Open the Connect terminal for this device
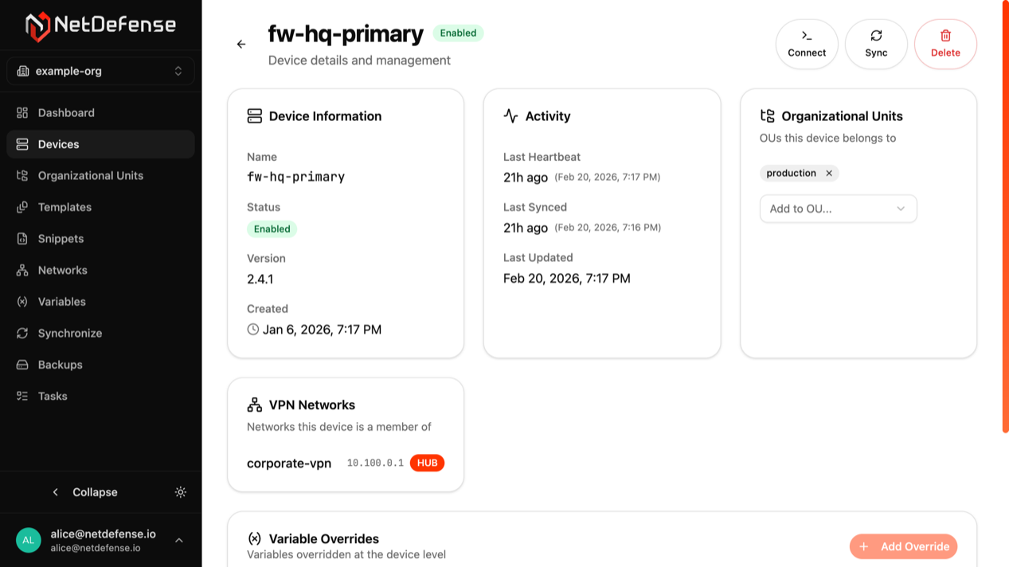This screenshot has width=1009, height=567. [807, 44]
